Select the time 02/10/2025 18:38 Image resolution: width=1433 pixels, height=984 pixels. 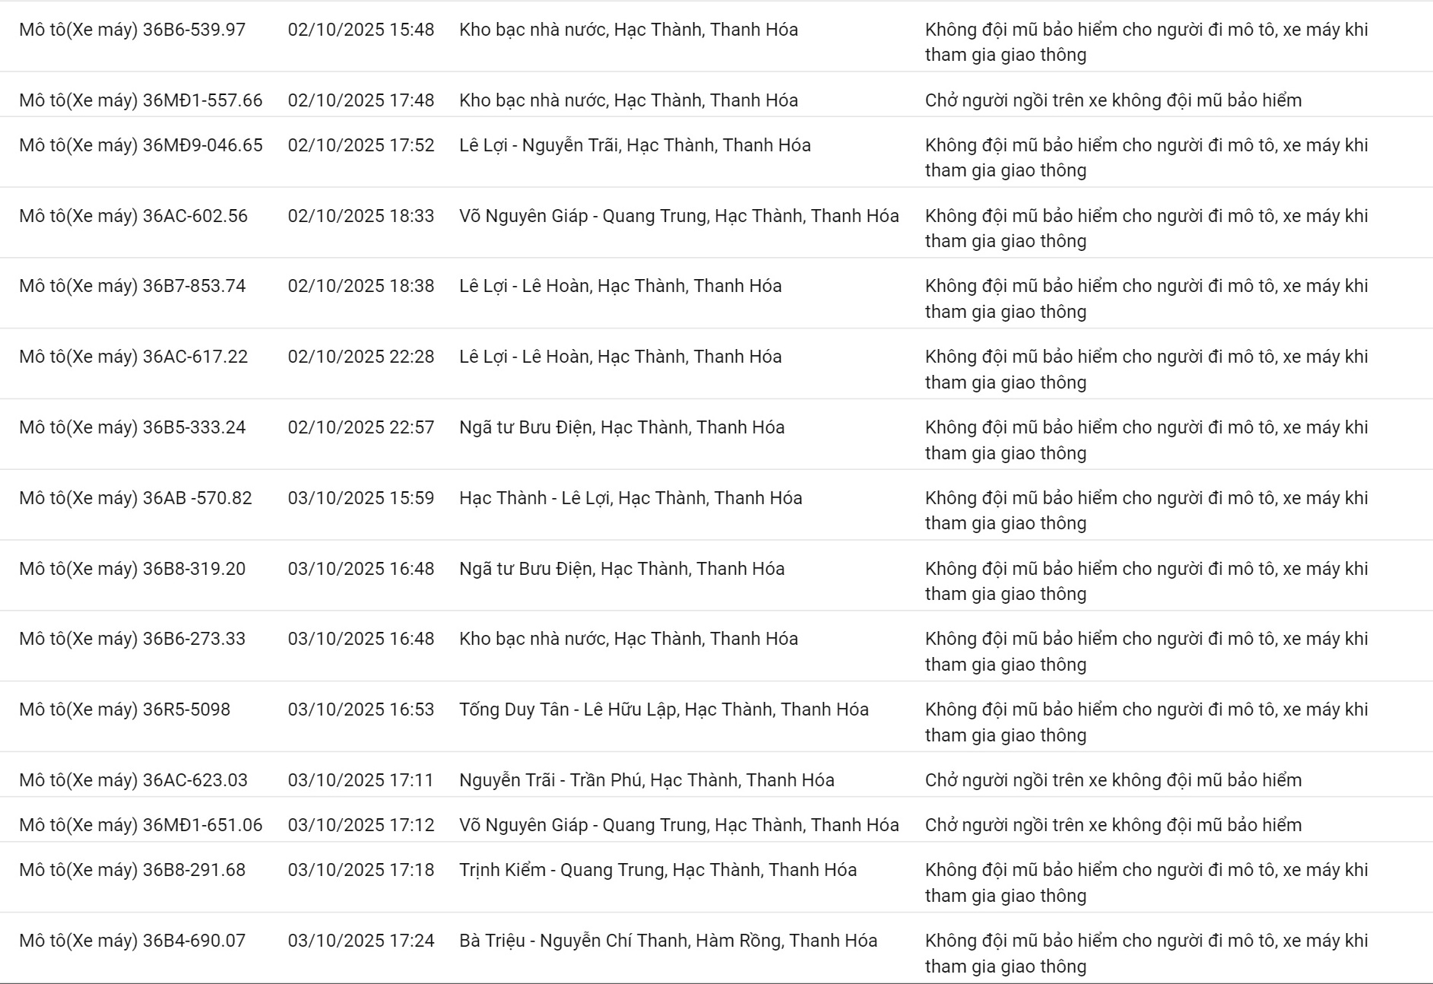pyautogui.click(x=361, y=286)
